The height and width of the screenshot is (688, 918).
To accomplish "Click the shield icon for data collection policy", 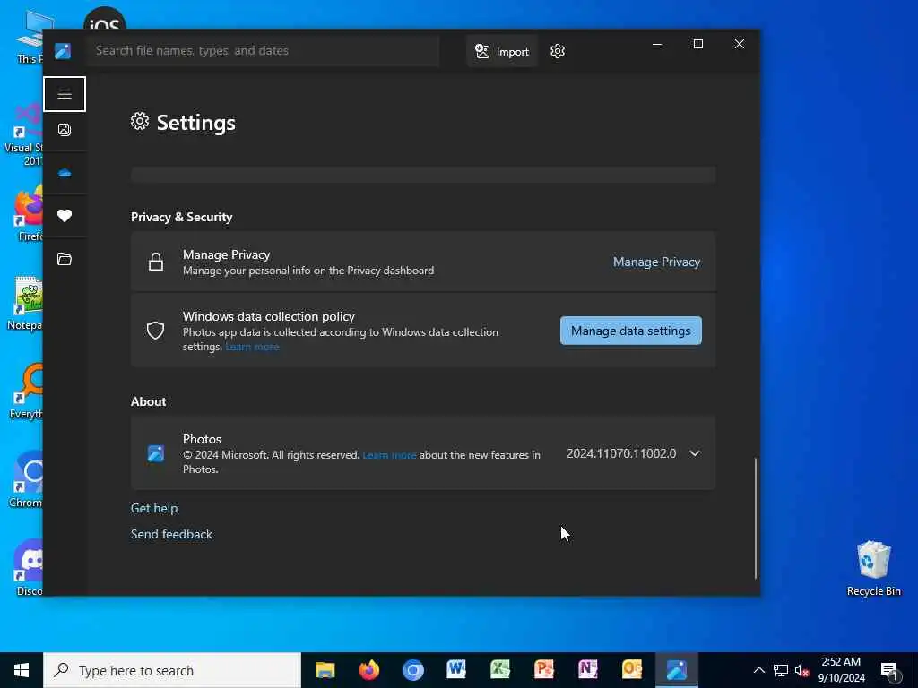I will [155, 331].
